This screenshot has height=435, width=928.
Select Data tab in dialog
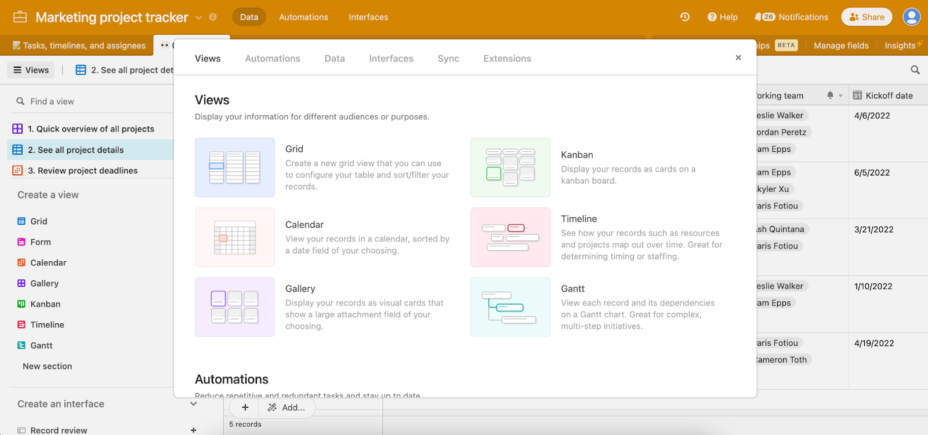[335, 59]
